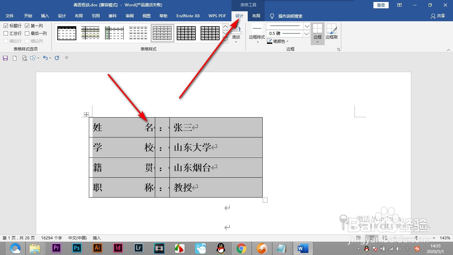The width and height of the screenshot is (453, 255).
Task: Open Photoshop from the taskbar
Action: click(77, 248)
